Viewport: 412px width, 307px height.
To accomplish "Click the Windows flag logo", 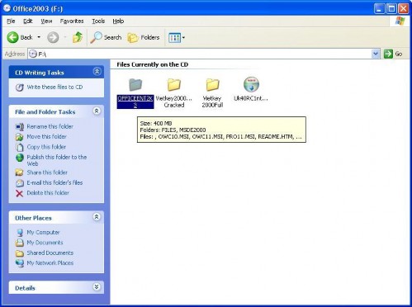I will coord(400,21).
